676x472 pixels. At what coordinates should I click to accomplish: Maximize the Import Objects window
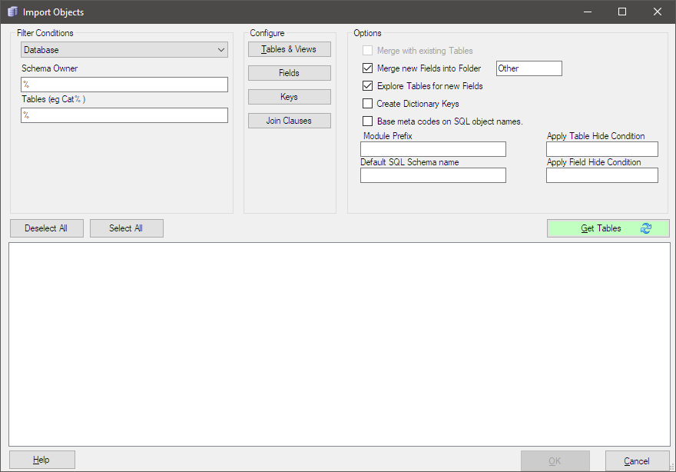tap(622, 12)
